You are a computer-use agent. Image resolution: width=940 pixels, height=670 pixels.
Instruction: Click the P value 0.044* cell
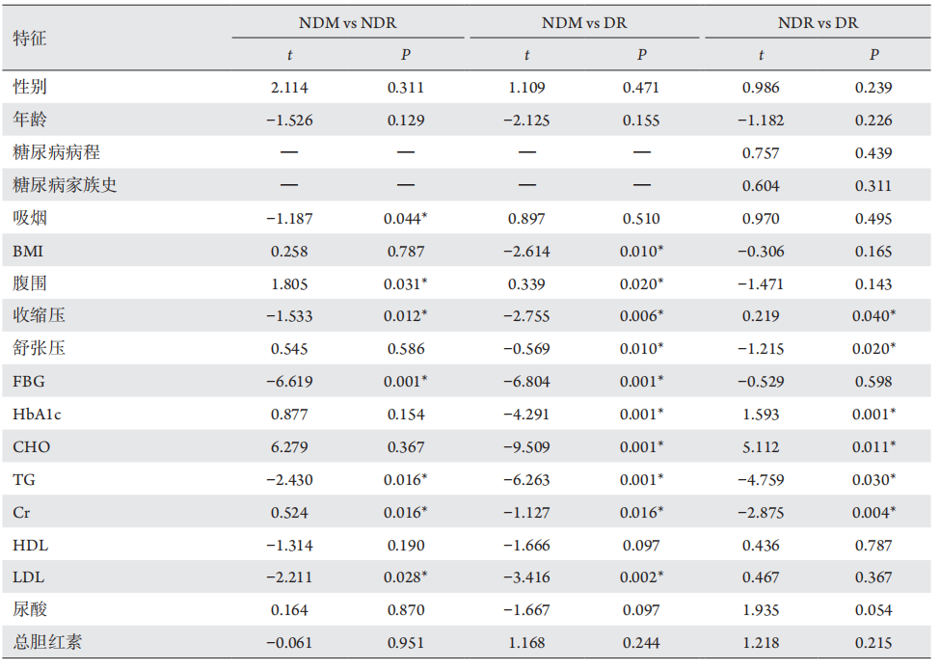(407, 219)
